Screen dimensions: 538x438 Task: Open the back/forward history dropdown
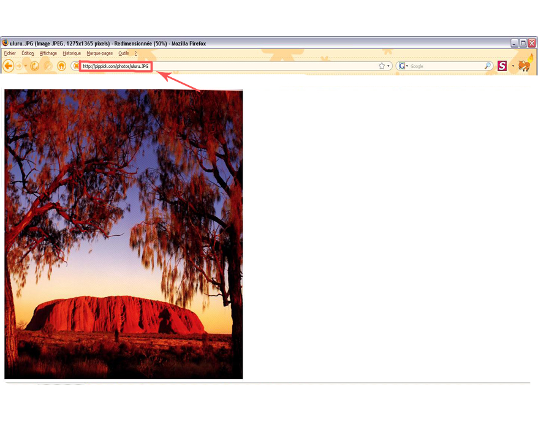click(x=26, y=66)
